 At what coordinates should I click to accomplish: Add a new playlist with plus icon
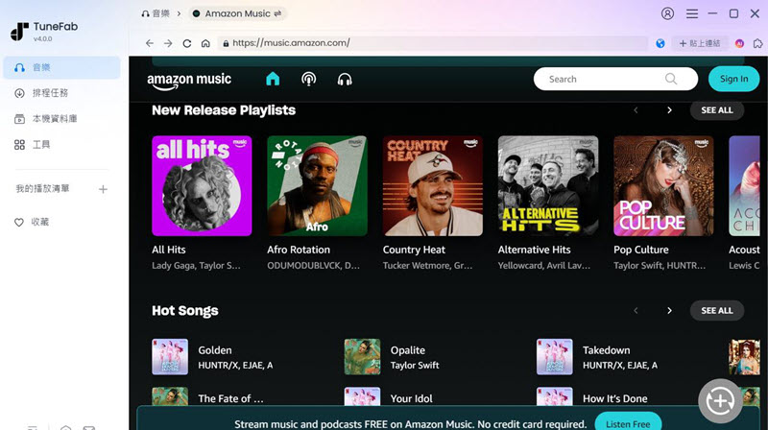pyautogui.click(x=104, y=189)
